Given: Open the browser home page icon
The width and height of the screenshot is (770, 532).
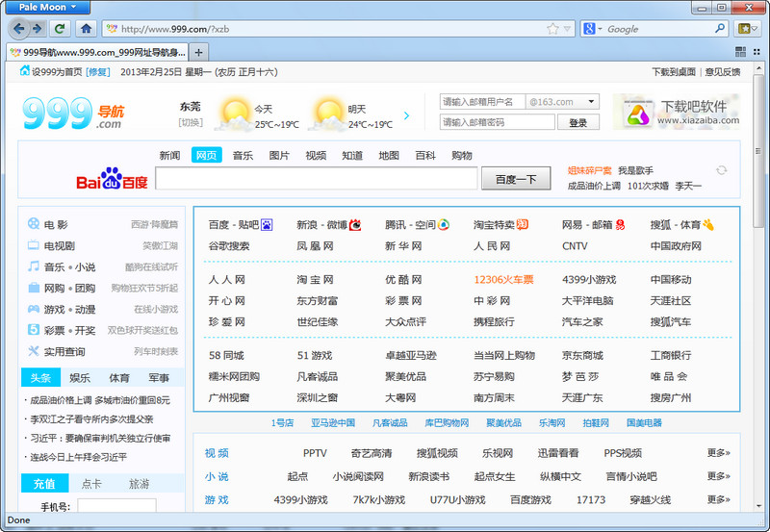Looking at the screenshot, I should click(x=87, y=29).
